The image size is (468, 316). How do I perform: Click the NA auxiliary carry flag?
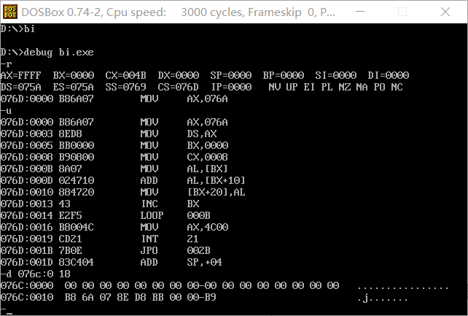[362, 87]
